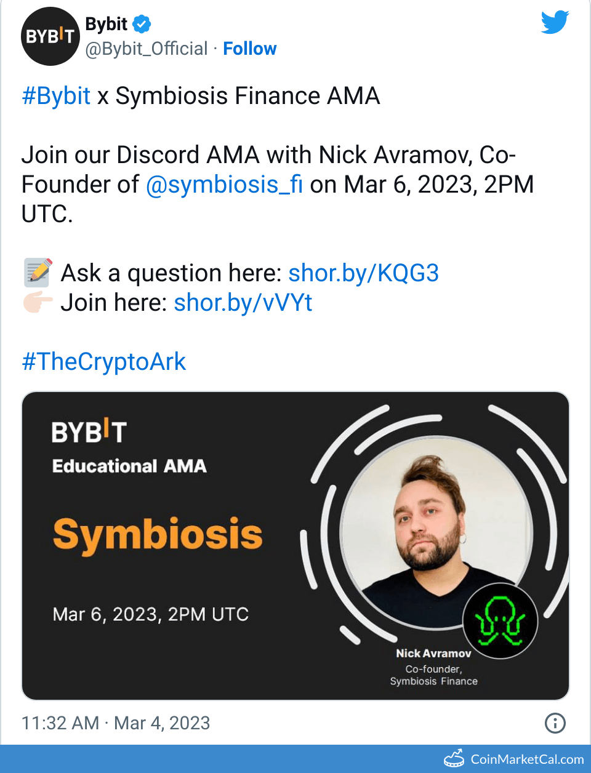Viewport: 591px width, 773px height.
Task: Click the green Symbiosis octopus logo
Action: pos(501,621)
